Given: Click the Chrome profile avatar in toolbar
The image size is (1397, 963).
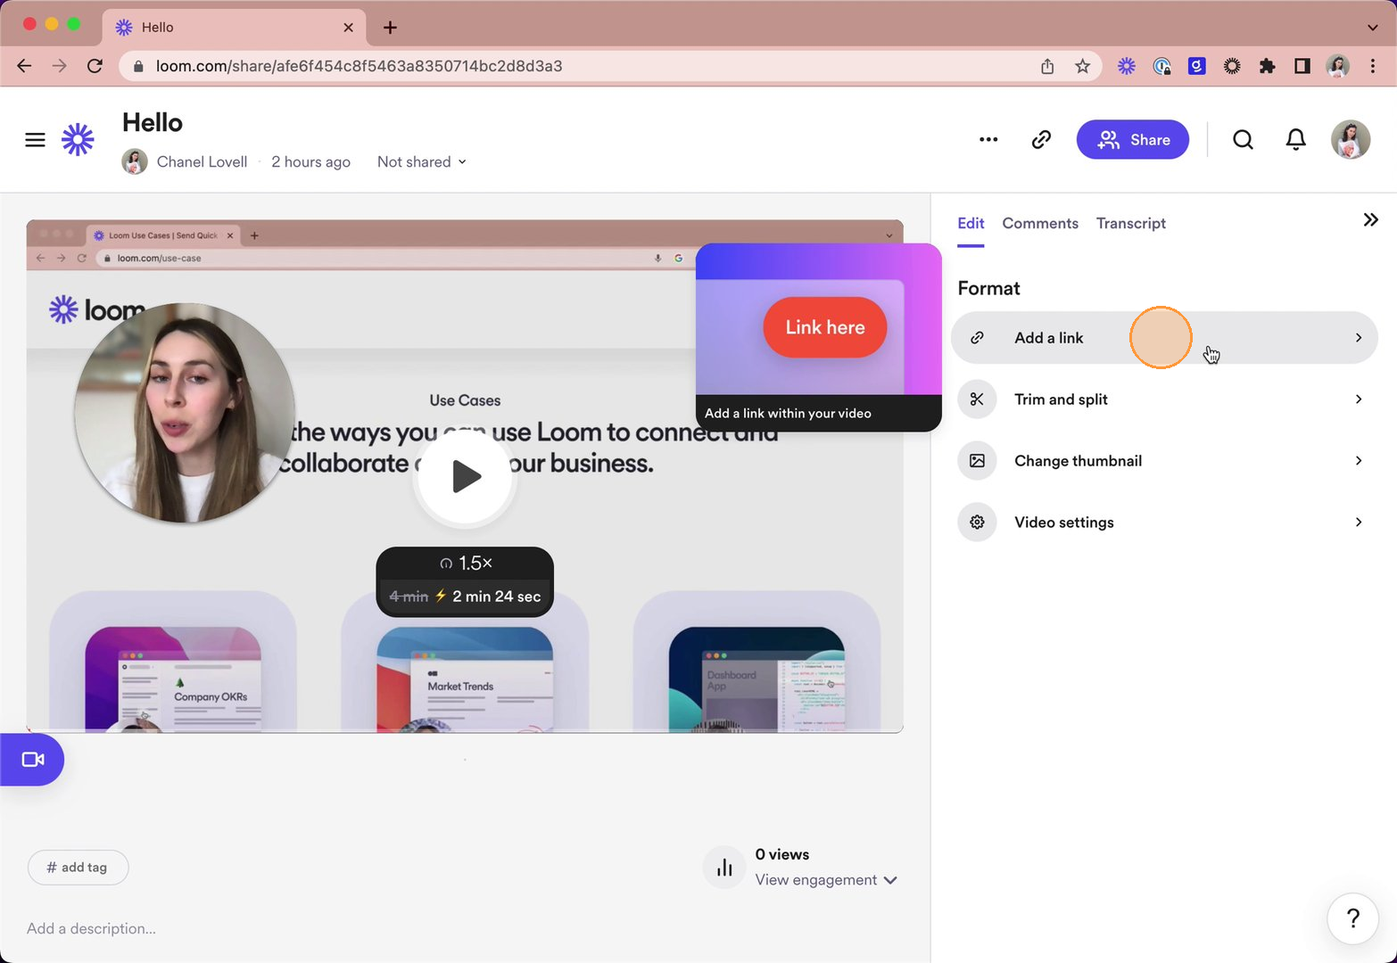Looking at the screenshot, I should (x=1337, y=66).
